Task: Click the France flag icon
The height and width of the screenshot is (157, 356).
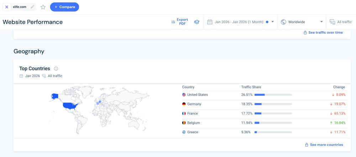Action: coord(184,113)
